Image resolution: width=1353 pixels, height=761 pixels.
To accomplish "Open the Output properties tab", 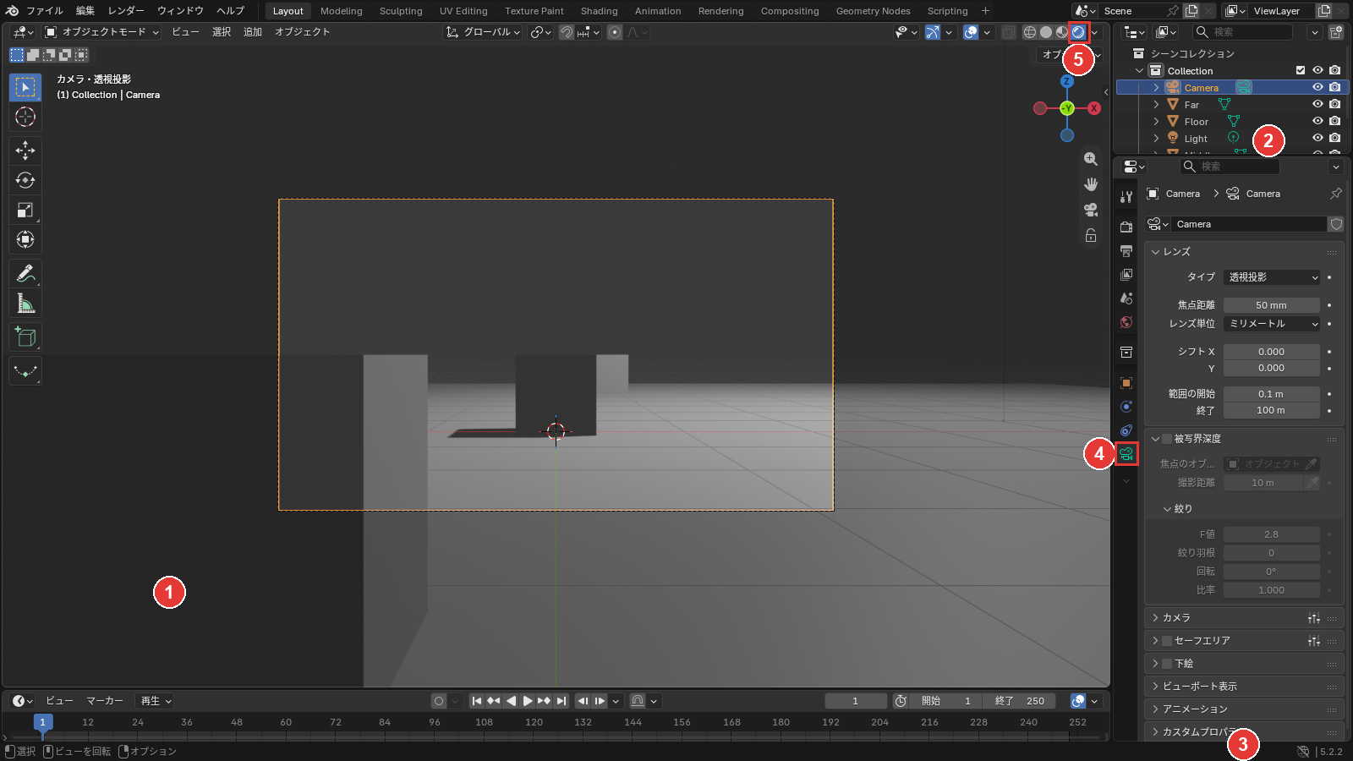I will click(1126, 251).
